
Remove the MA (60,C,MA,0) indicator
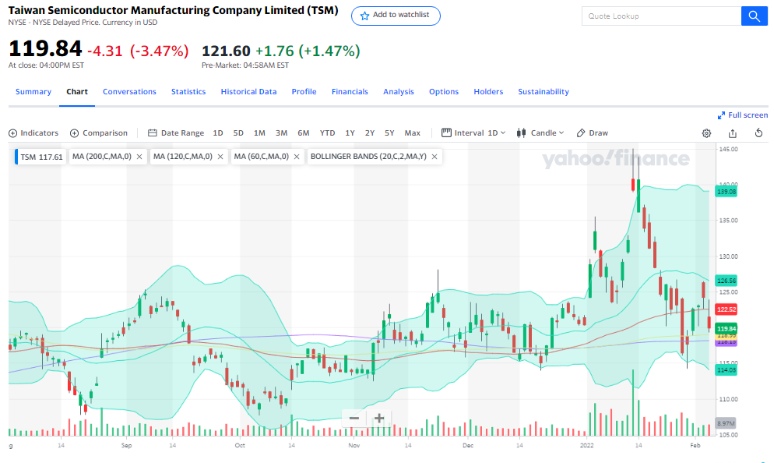(x=297, y=157)
